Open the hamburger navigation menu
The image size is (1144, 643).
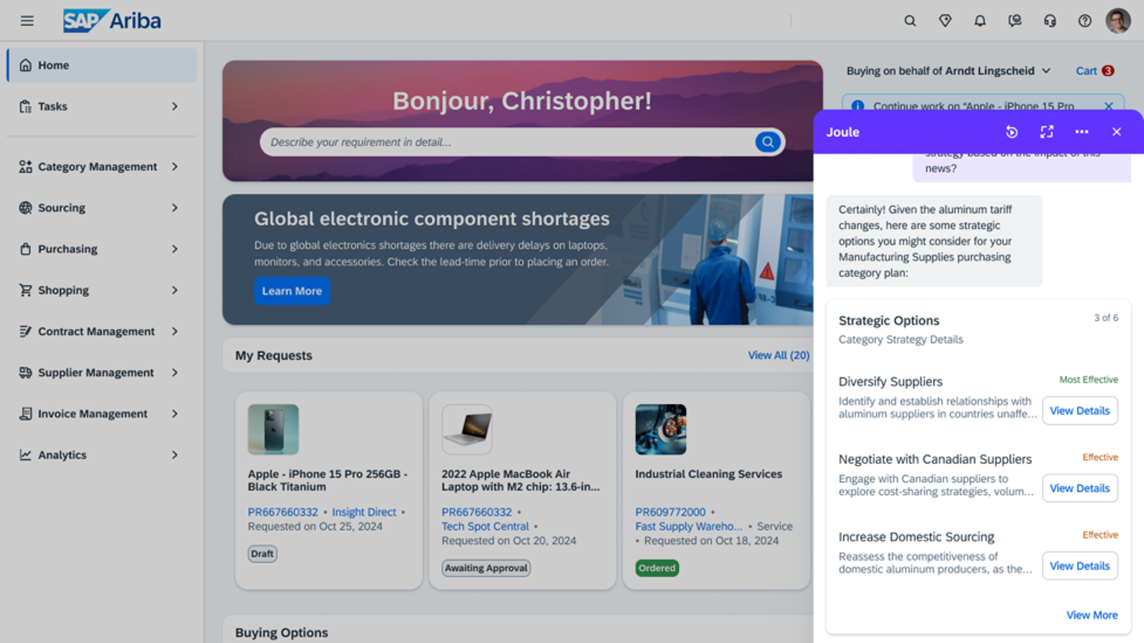click(27, 21)
